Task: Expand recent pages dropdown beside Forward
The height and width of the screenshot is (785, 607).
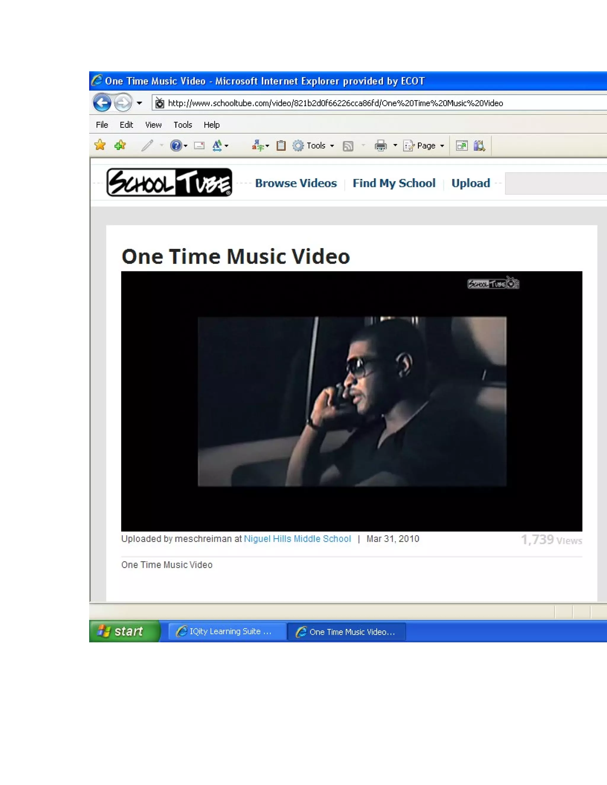Action: [140, 103]
